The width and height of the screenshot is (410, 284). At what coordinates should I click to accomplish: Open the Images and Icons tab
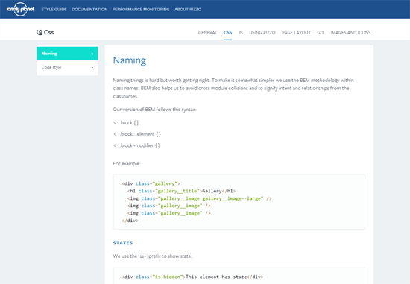(350, 33)
